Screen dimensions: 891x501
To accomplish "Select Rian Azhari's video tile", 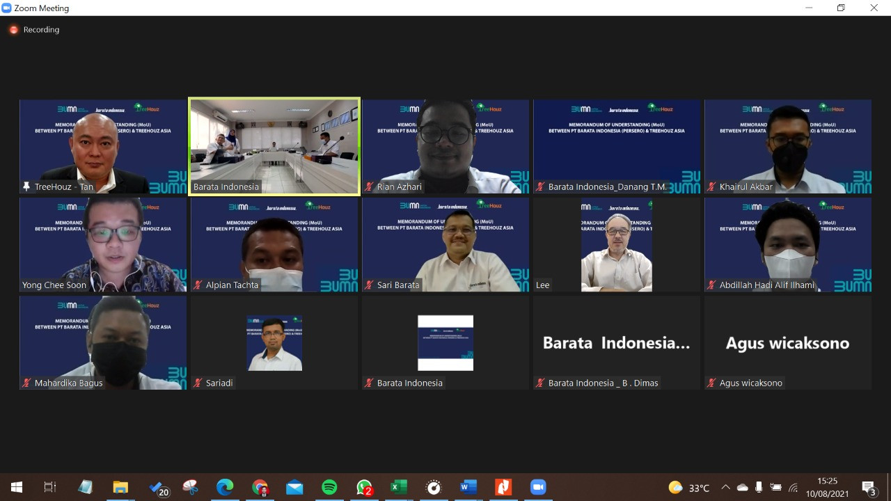I will pyautogui.click(x=445, y=146).
